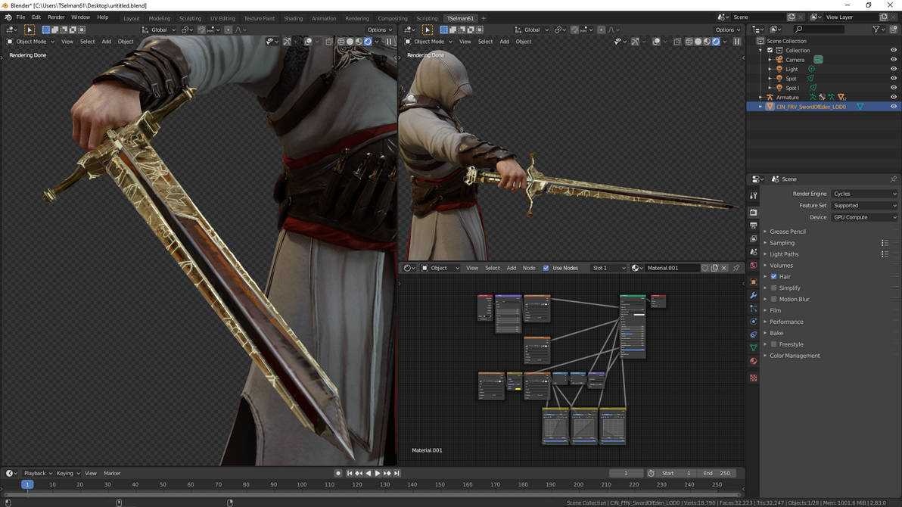Hide the Armature in outliner

click(894, 98)
